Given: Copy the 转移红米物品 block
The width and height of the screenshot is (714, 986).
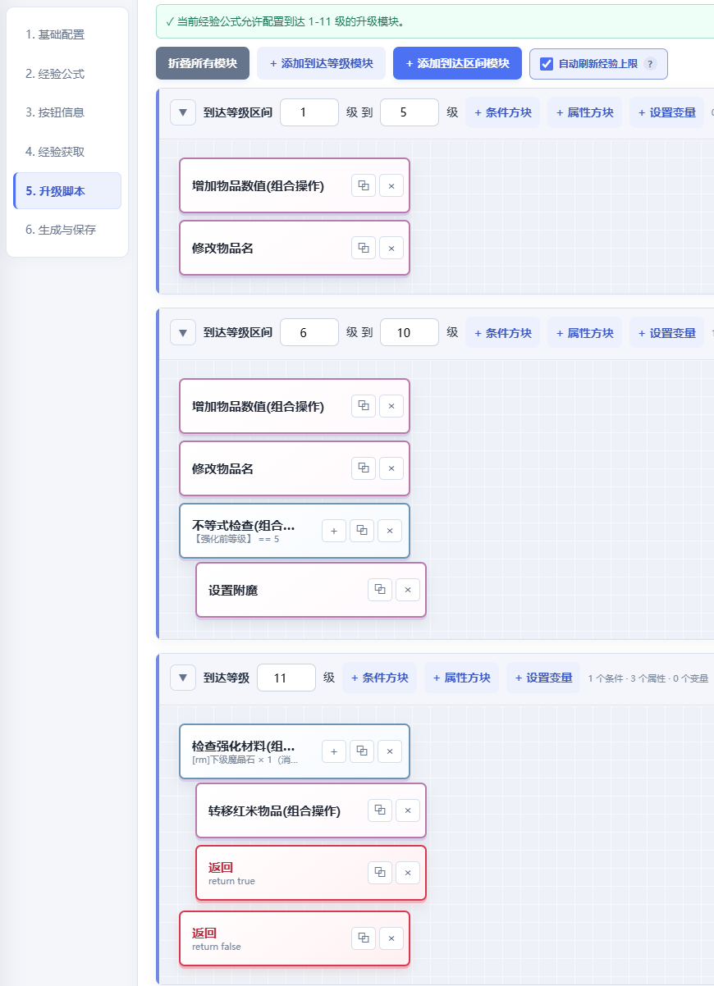Looking at the screenshot, I should tap(380, 810).
